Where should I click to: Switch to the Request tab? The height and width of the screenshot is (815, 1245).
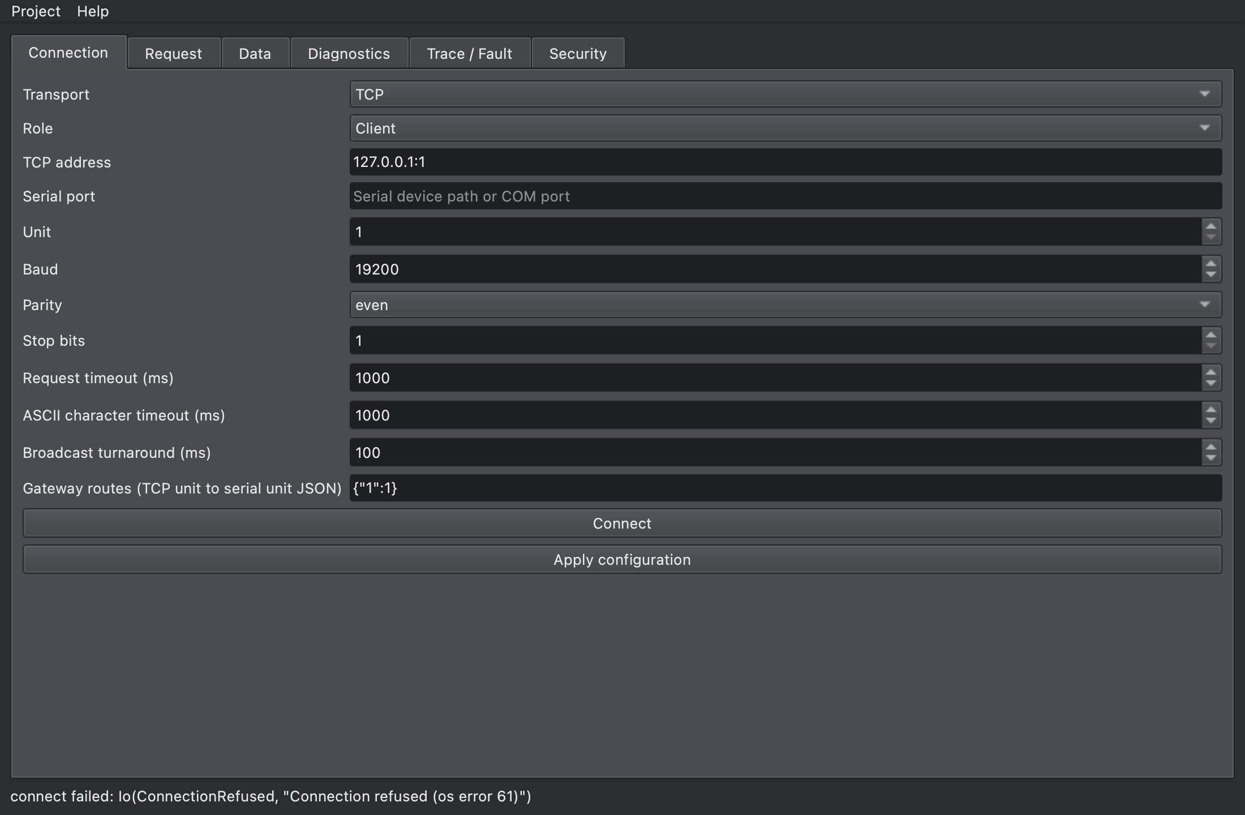click(174, 54)
